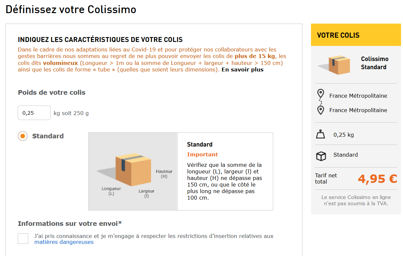This screenshot has height=256, width=403.
Task: Click the cardboard box dimensions illustration
Action: point(133,169)
